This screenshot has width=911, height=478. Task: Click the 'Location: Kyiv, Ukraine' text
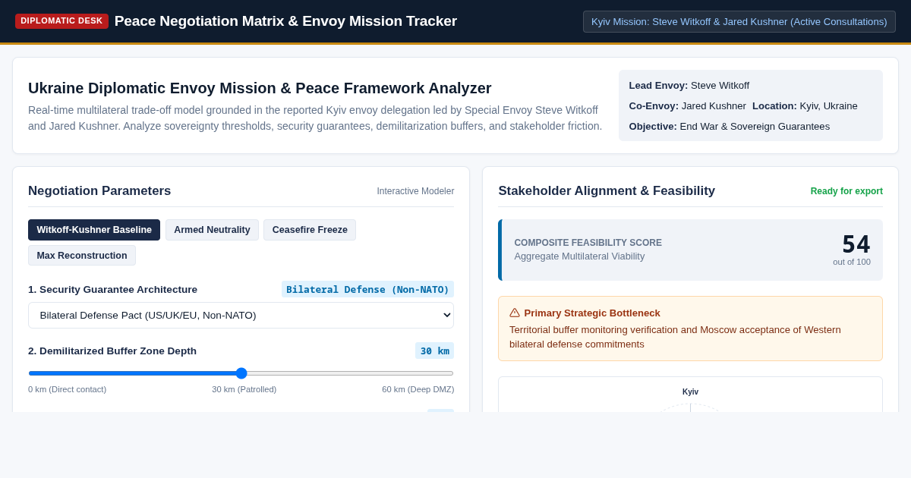pos(805,105)
